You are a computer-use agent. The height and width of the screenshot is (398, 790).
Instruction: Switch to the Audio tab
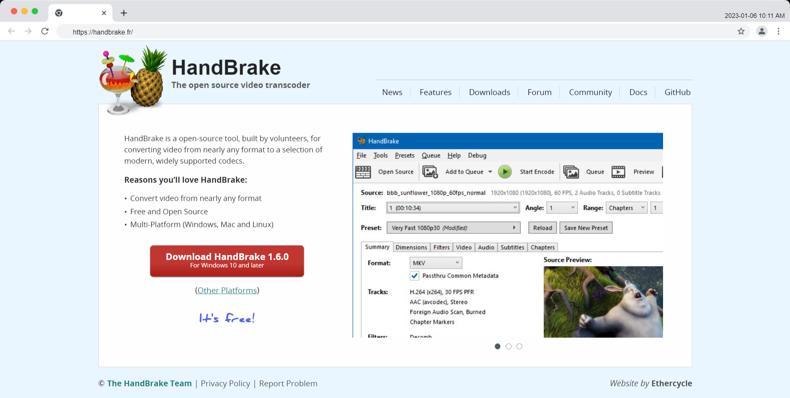pos(486,247)
